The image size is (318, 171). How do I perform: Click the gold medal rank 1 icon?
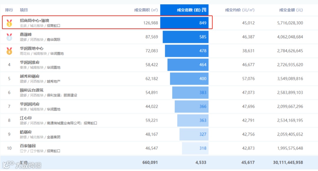[x=9, y=23]
